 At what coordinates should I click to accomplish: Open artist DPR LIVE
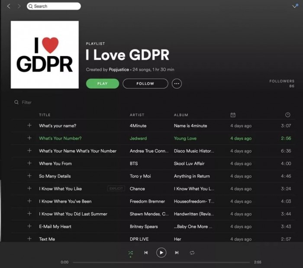tap(139, 239)
